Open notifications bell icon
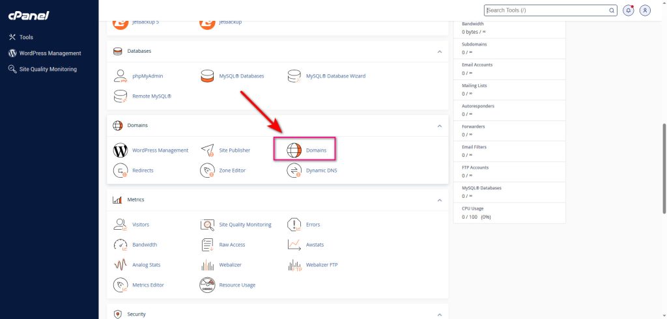Viewport: 667px width, 319px height. [x=629, y=10]
